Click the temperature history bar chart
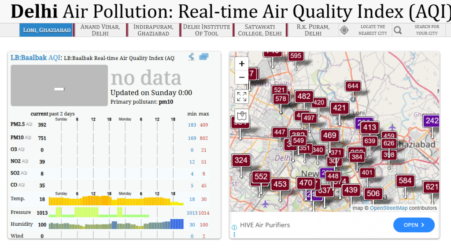451x249 pixels. [116, 200]
